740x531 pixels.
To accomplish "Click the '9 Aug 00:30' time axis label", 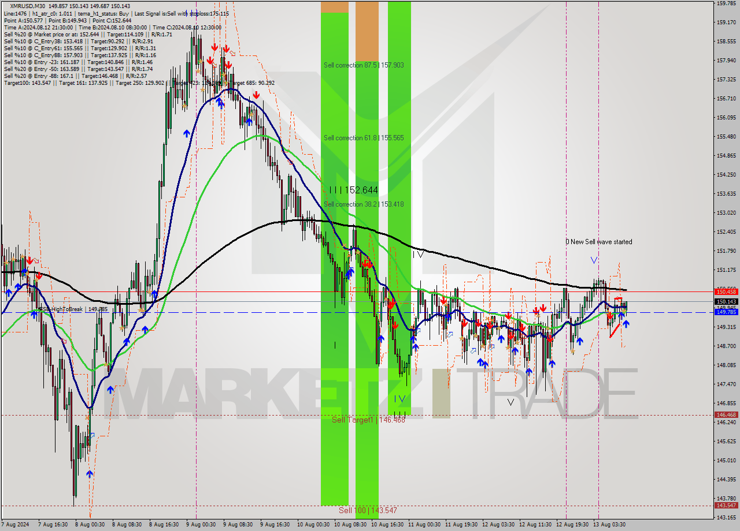I will (x=201, y=525).
